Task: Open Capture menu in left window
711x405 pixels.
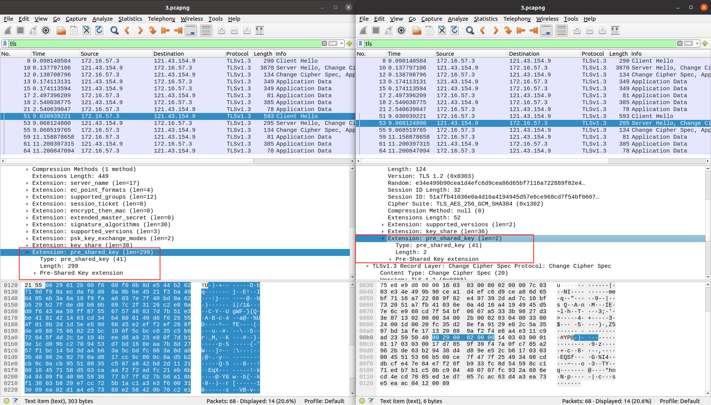Action: (x=76, y=19)
